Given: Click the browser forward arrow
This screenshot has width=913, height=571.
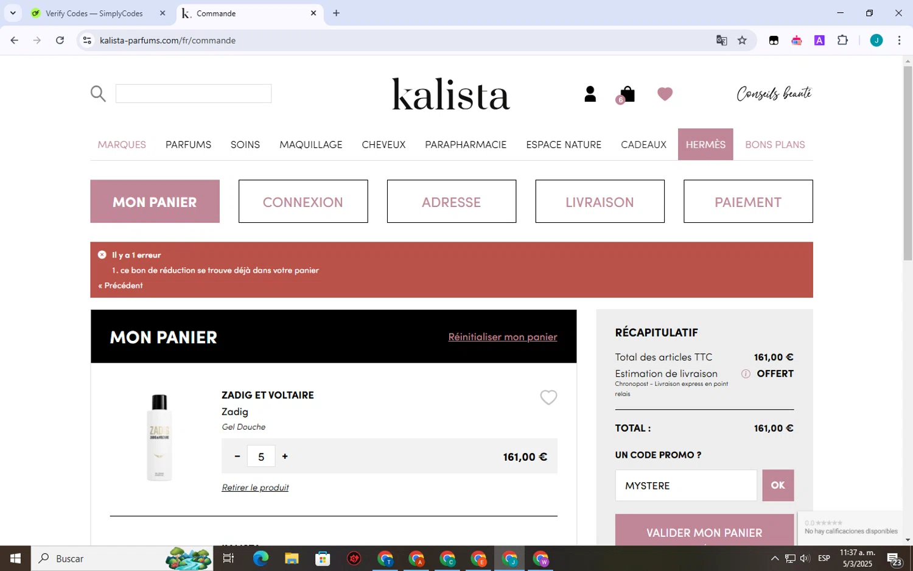Looking at the screenshot, I should tap(37, 40).
